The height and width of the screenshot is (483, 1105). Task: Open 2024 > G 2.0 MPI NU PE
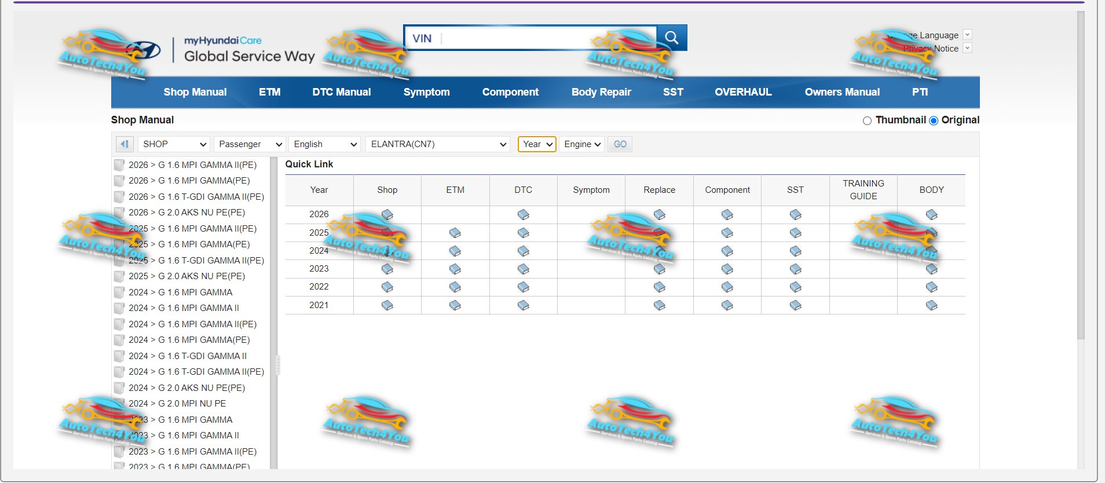click(x=177, y=404)
